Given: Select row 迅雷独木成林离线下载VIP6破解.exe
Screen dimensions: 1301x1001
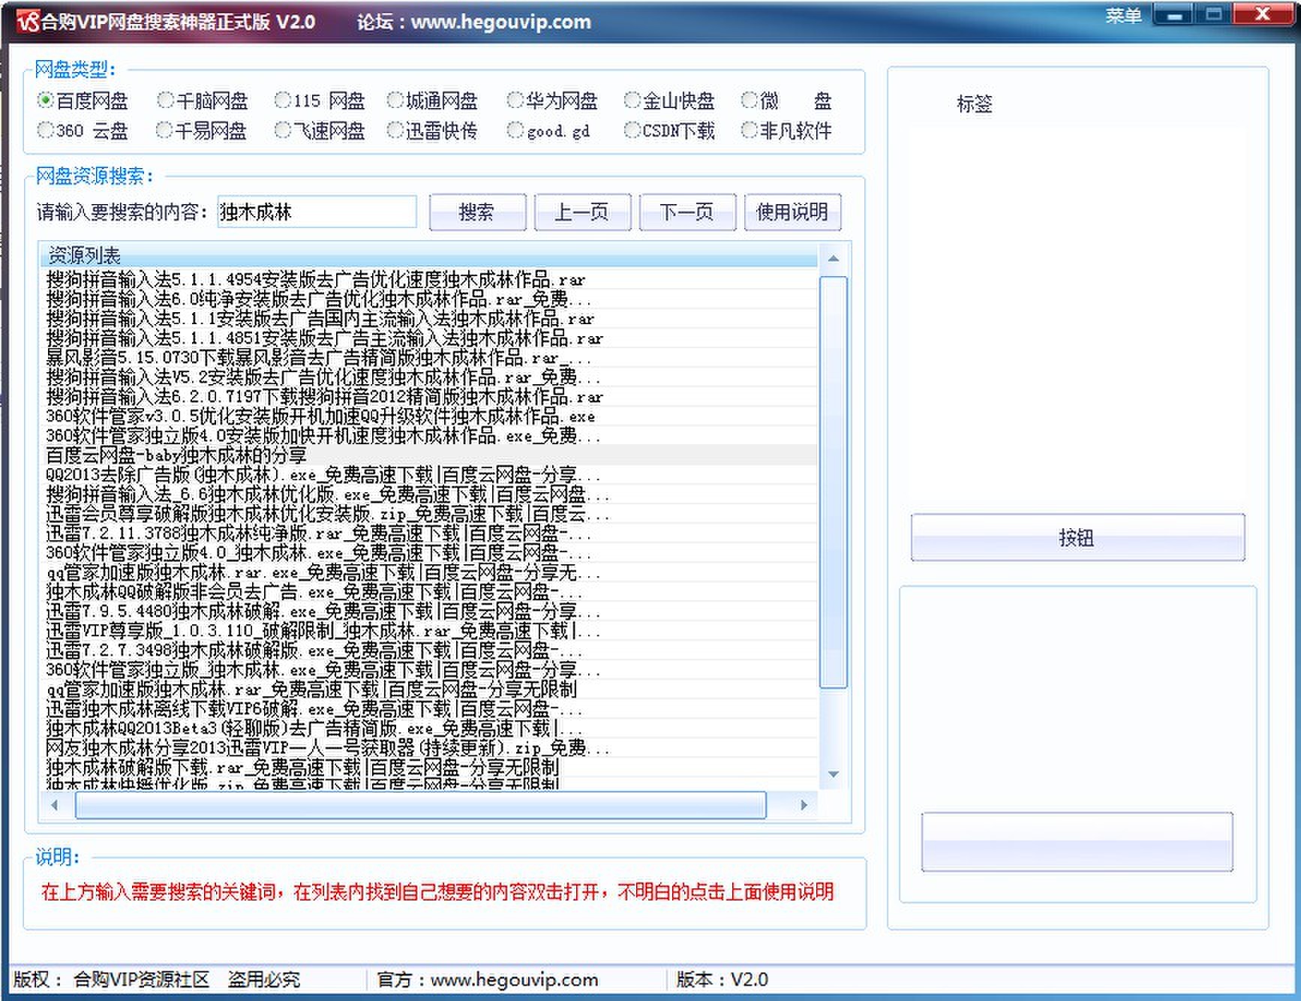Looking at the screenshot, I should tap(429, 709).
